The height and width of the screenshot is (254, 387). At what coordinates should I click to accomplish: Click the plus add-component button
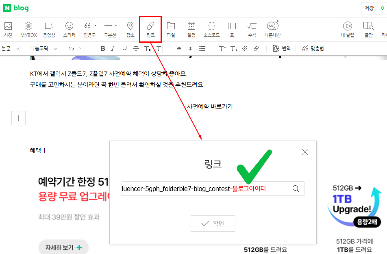(19, 118)
